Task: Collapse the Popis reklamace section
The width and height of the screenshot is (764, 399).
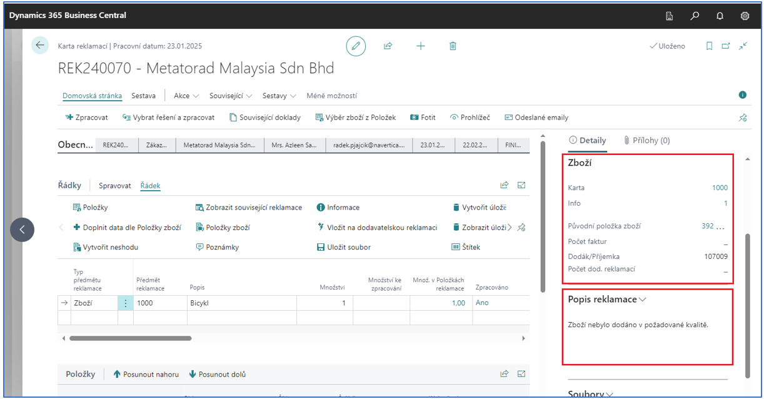Action: pyautogui.click(x=643, y=300)
